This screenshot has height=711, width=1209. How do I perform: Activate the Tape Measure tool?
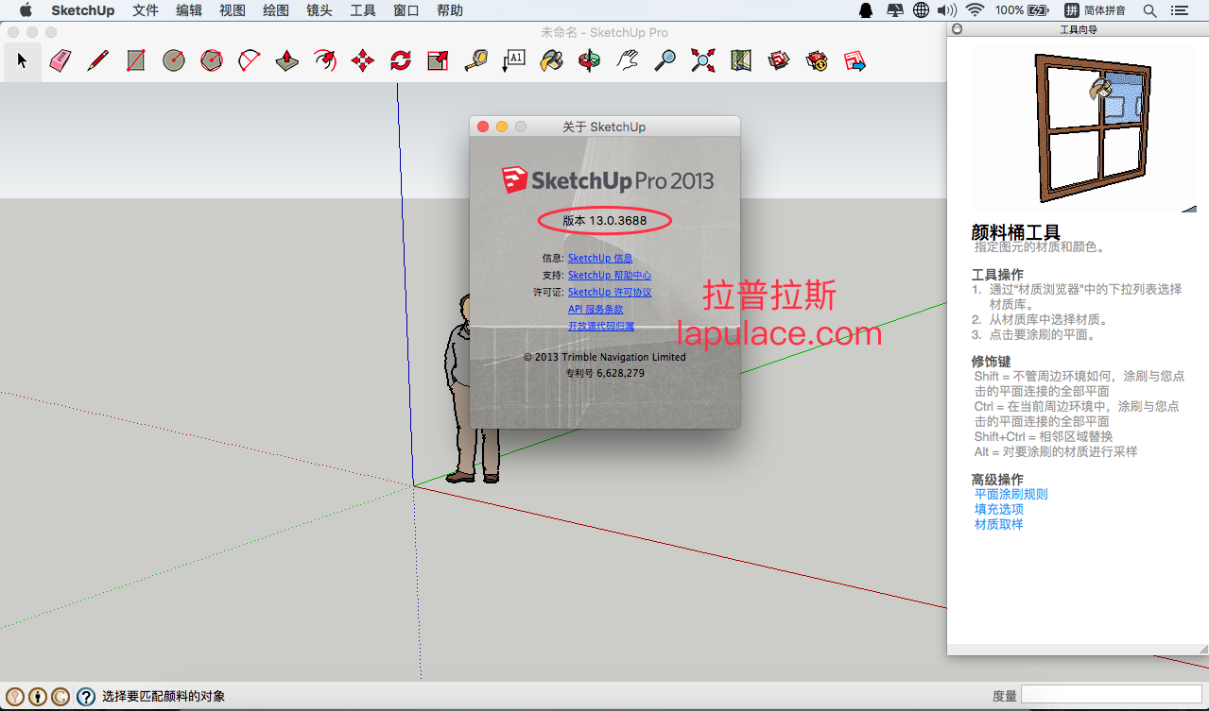pos(476,61)
